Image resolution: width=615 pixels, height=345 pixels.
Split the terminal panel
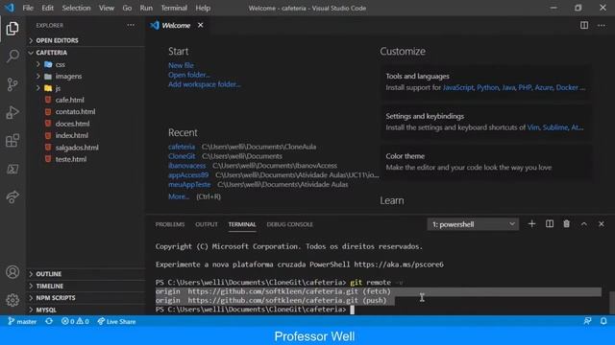pos(550,223)
